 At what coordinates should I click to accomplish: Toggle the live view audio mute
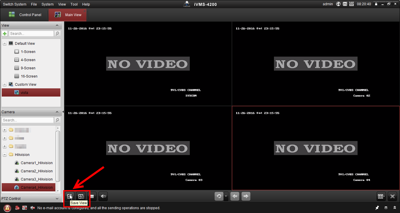[103, 196]
